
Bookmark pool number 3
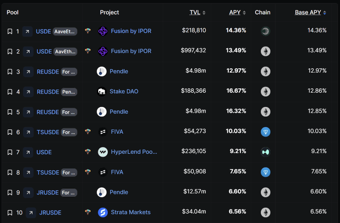(10, 71)
